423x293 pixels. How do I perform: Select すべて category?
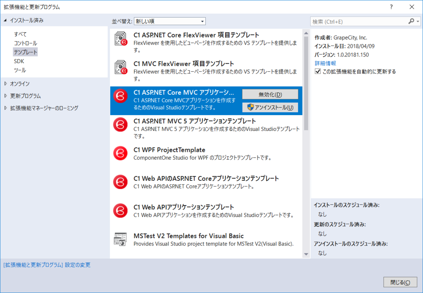click(20, 34)
